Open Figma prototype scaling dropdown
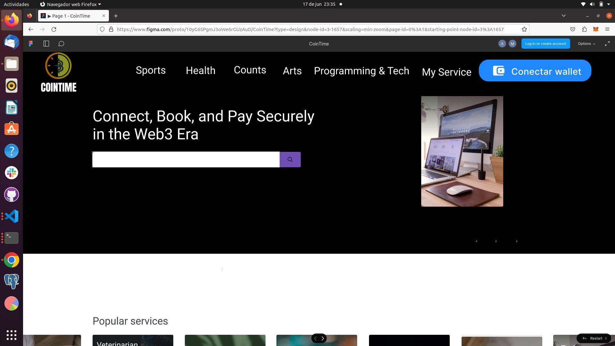 586,44
